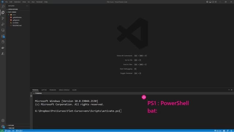Click the pink move-handle on the annotation
This screenshot has width=234, height=132.
[144, 97]
